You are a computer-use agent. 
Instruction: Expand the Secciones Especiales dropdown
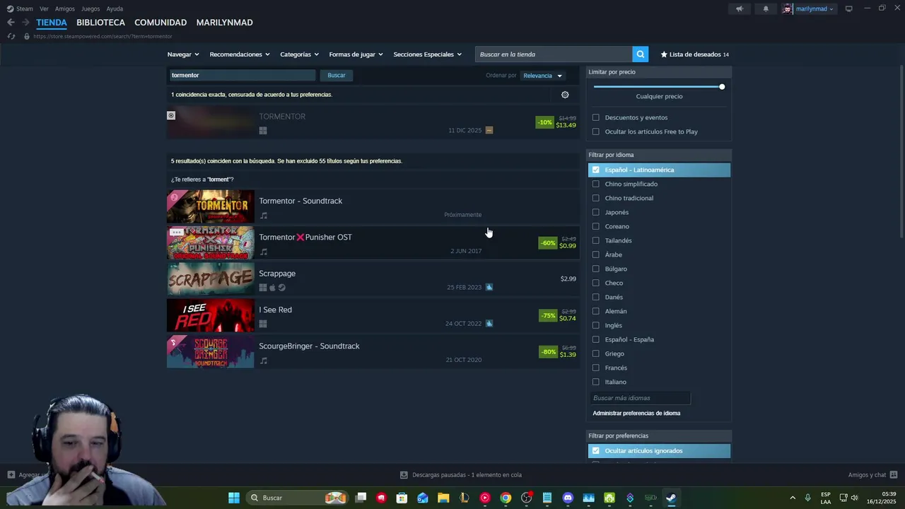(427, 54)
